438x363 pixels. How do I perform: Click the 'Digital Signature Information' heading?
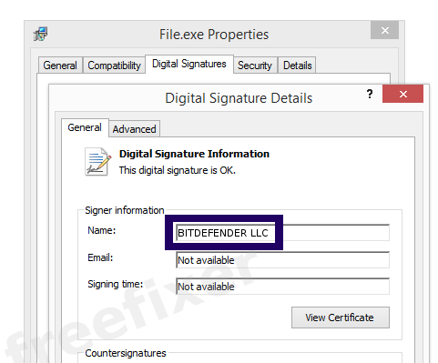point(194,154)
